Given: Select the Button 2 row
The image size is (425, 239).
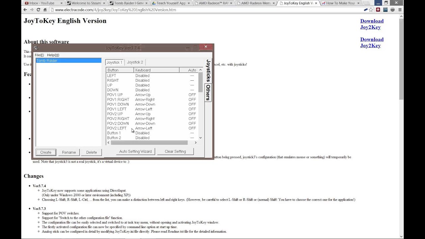Looking at the screenshot, I should coord(152,138).
